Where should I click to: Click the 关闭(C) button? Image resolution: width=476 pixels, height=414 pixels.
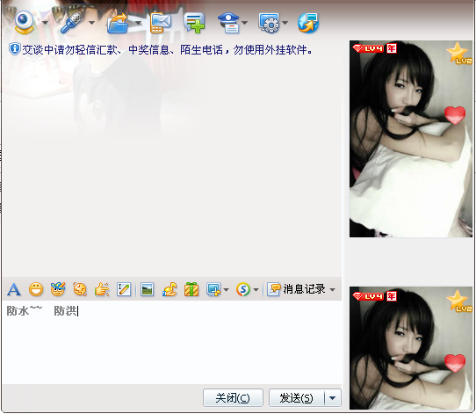pyautogui.click(x=233, y=397)
